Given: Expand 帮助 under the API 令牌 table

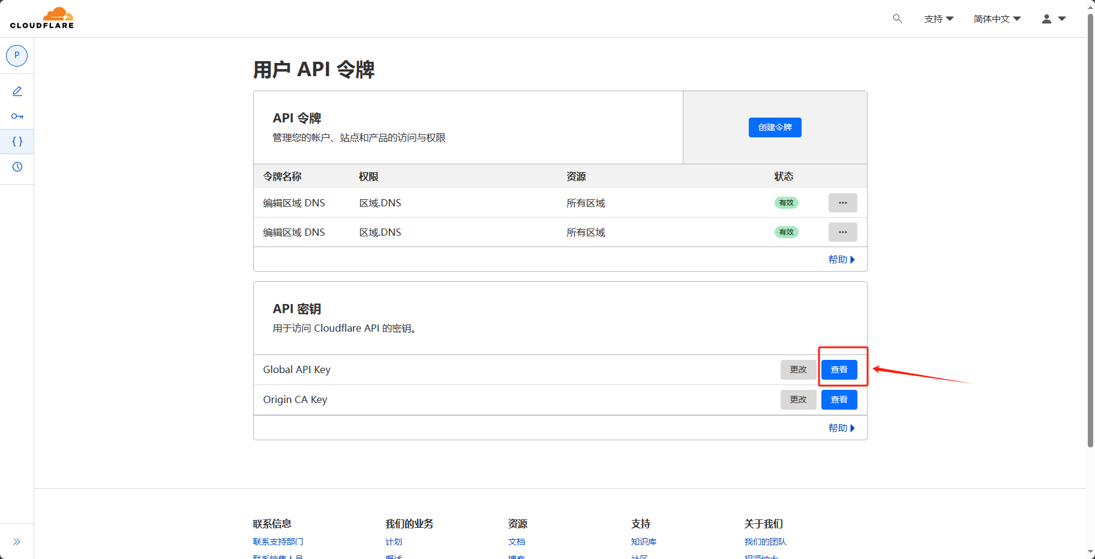Looking at the screenshot, I should tap(841, 260).
